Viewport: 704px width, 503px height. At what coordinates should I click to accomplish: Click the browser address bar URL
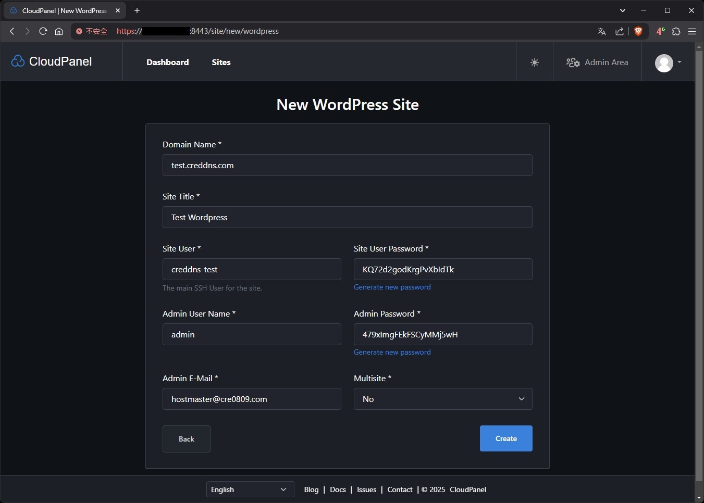(x=197, y=31)
